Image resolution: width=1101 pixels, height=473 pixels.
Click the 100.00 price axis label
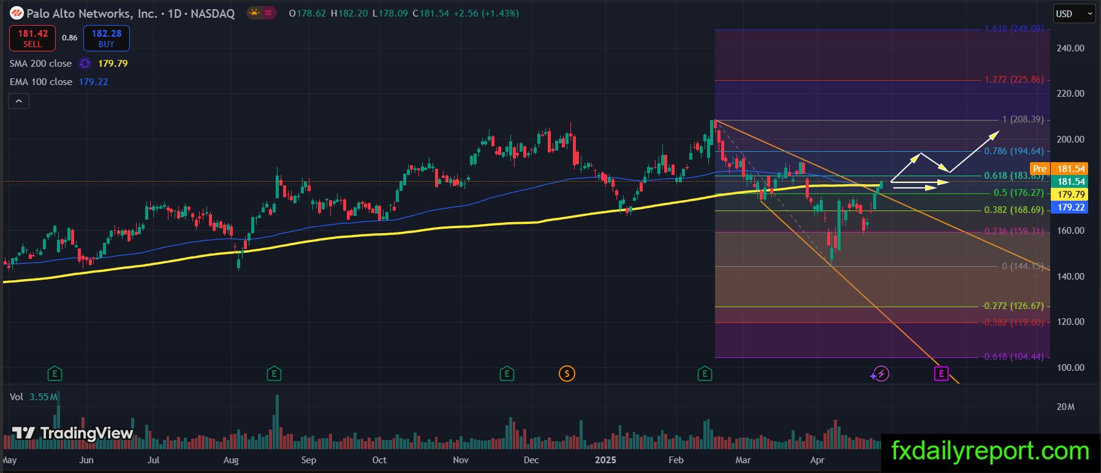tap(1070, 368)
